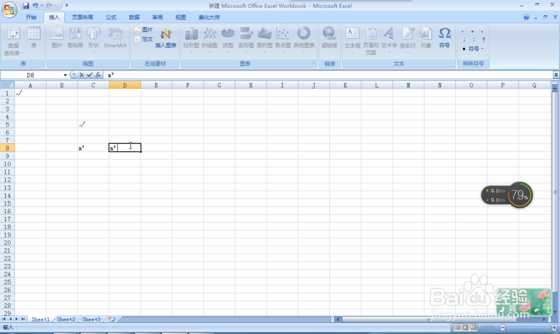The image size is (560, 334).
Task: Switch to the 页面布局 tab
Action: coord(82,17)
